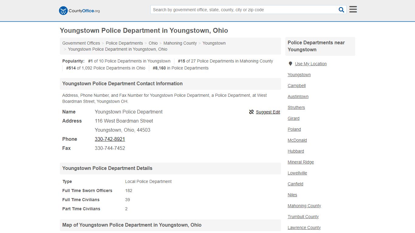The height and width of the screenshot is (233, 415).
Task: Click popularity rank #1 of 10 in Youngstown
Action: 129,61
